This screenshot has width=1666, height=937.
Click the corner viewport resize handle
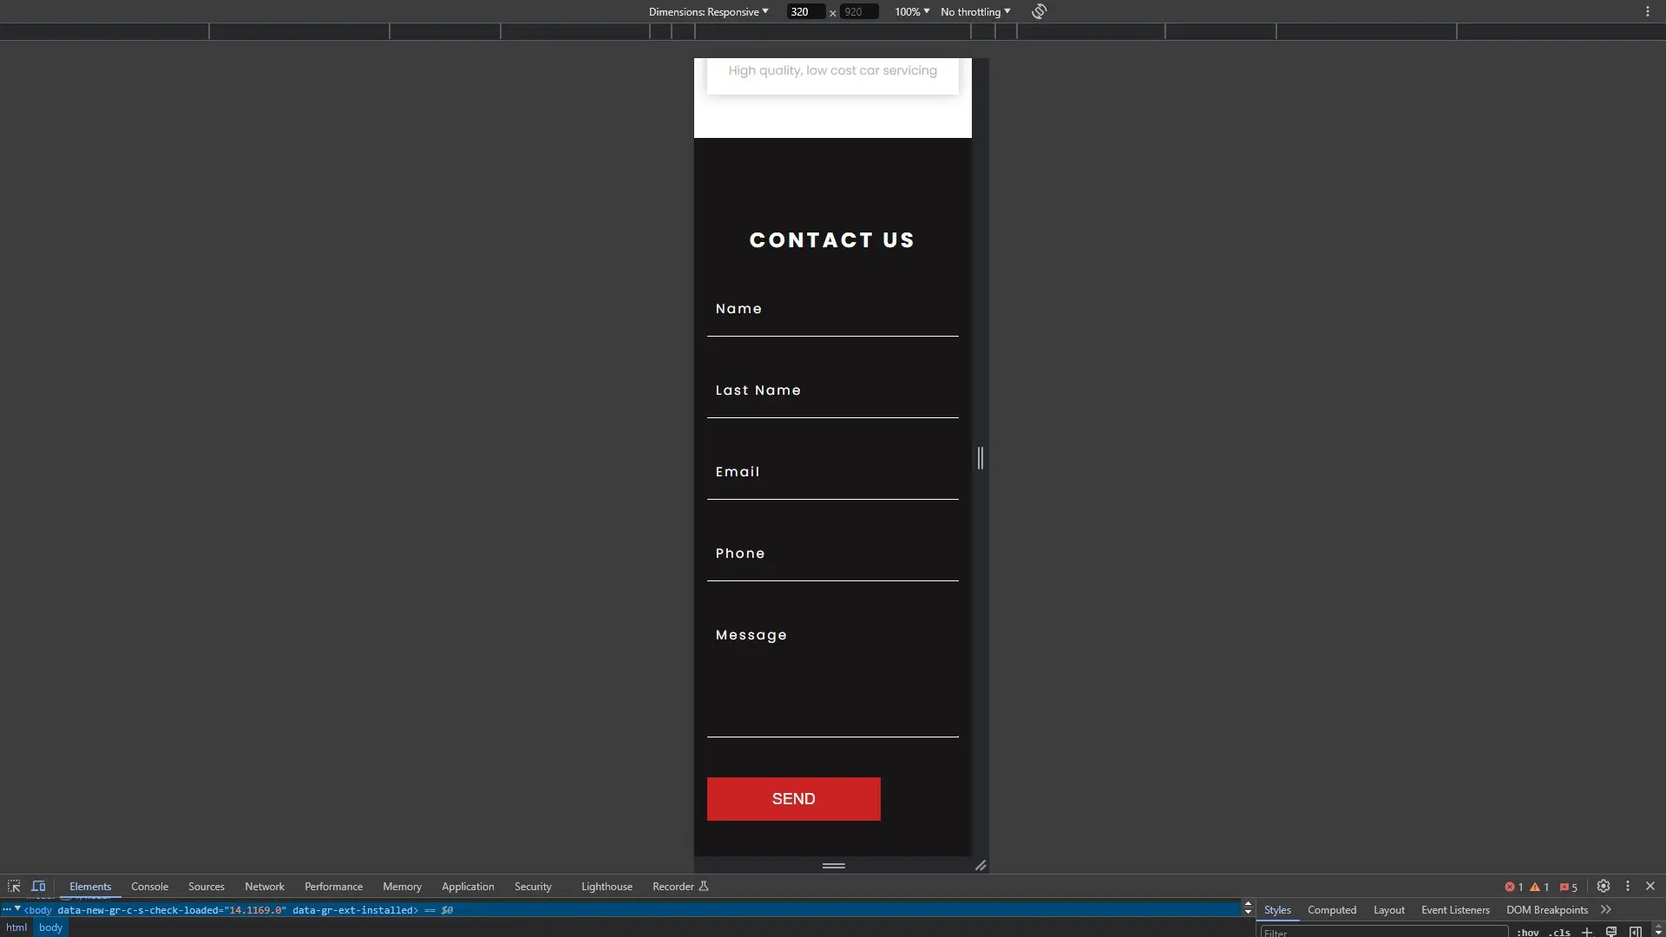(x=981, y=865)
